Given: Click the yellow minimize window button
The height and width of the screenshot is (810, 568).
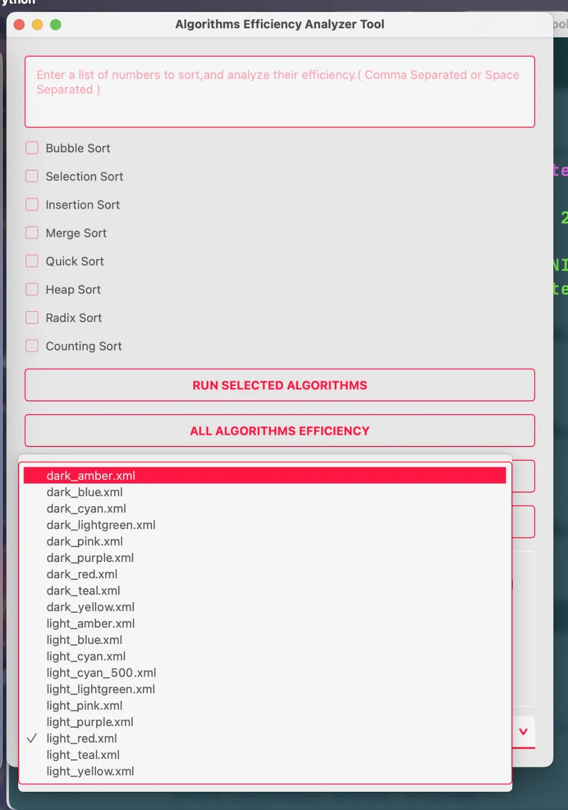Looking at the screenshot, I should (x=37, y=24).
